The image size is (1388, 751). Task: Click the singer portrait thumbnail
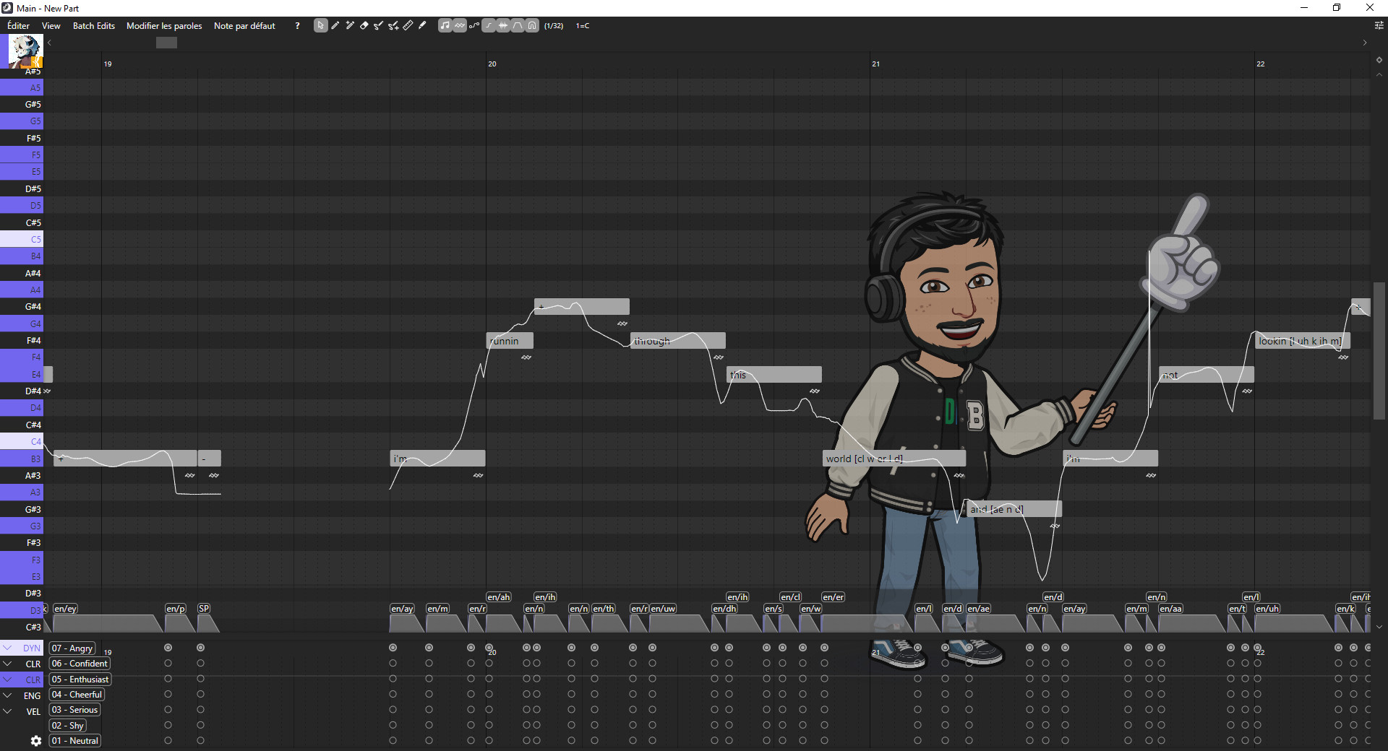(25, 51)
